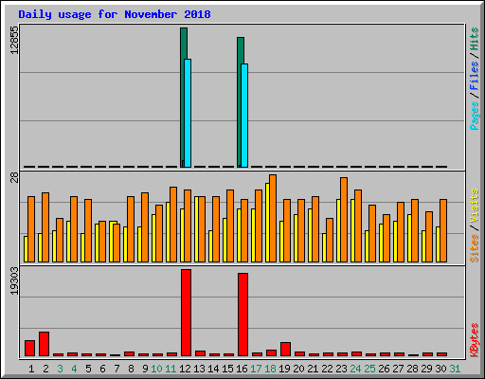485x379 pixels.
Task: Click day 2 on the x-axis
Action: click(x=45, y=369)
